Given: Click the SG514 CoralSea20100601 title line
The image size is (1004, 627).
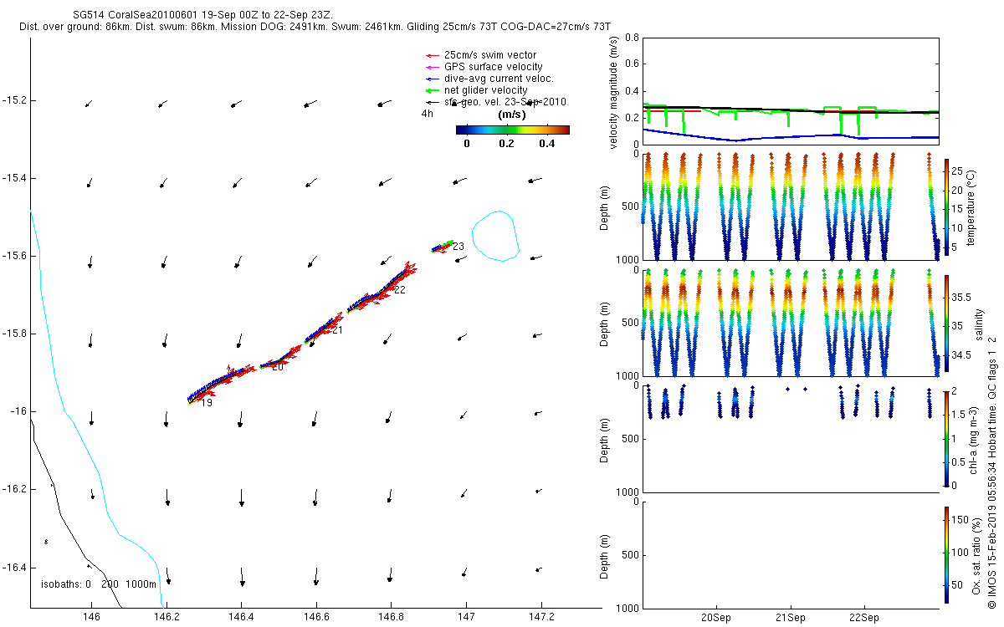Looking at the screenshot, I should click(202, 16).
